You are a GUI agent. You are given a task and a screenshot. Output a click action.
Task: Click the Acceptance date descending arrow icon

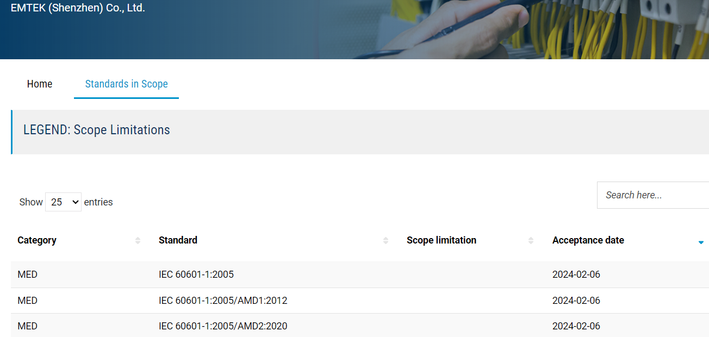coord(701,242)
